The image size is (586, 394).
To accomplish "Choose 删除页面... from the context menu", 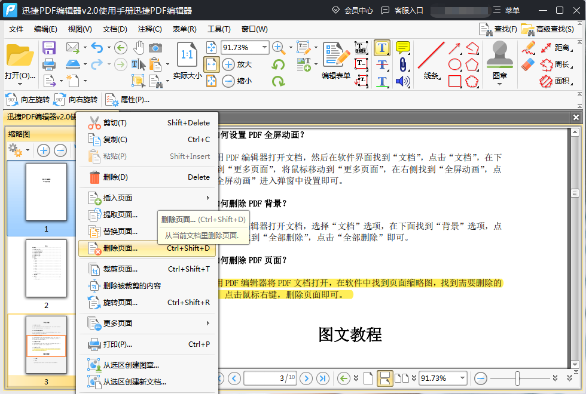I will (147, 248).
